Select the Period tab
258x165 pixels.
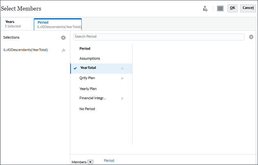coord(57,25)
